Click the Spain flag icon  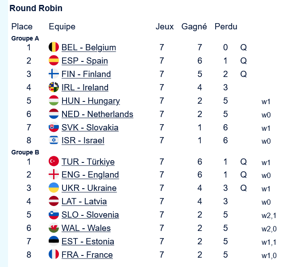coord(54,61)
